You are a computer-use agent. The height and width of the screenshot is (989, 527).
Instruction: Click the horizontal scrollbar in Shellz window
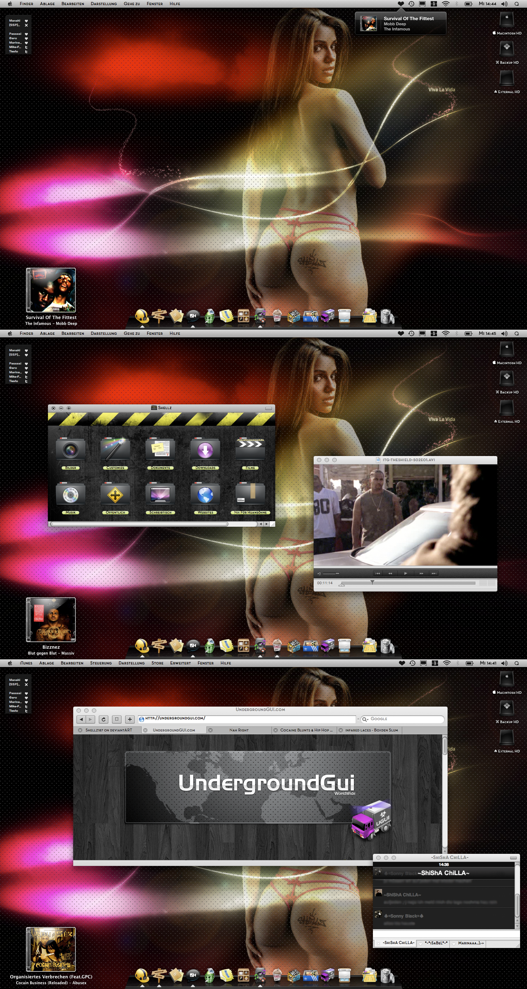[x=139, y=524]
